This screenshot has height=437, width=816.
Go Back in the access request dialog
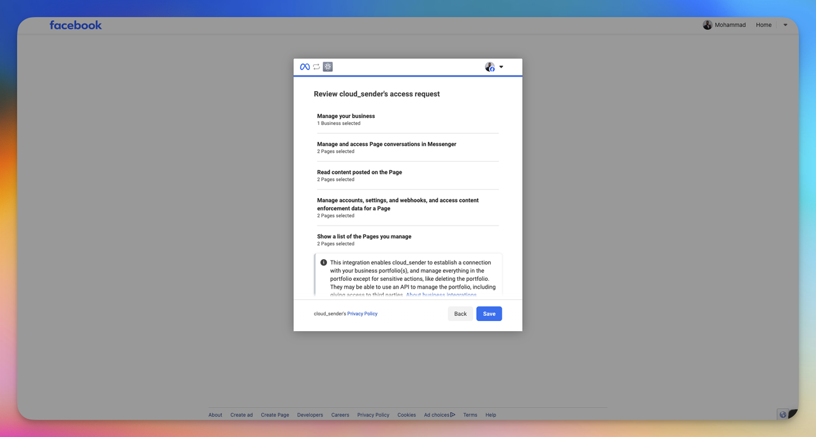(460, 313)
